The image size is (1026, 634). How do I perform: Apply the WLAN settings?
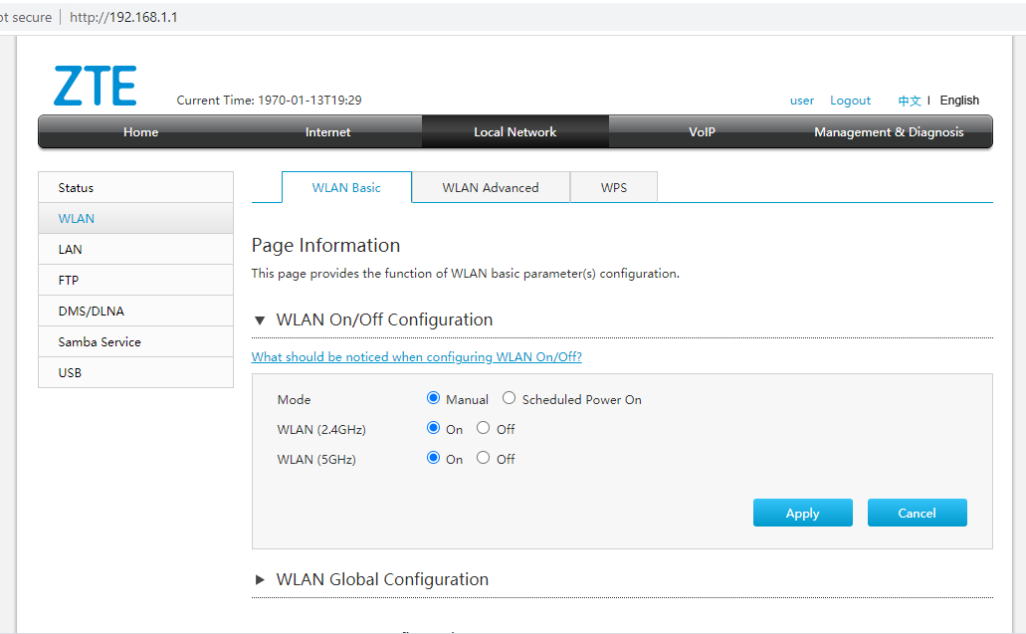803,513
